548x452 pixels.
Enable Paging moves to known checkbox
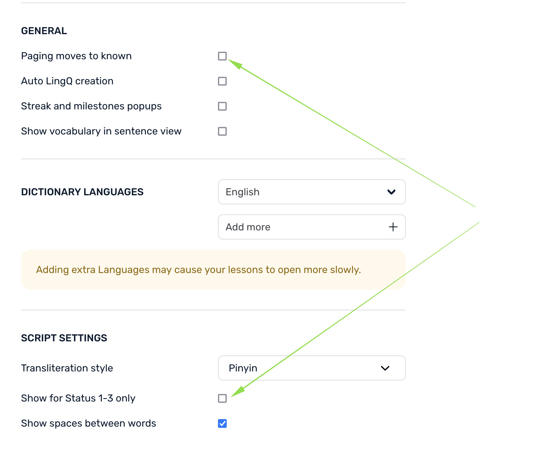(222, 56)
